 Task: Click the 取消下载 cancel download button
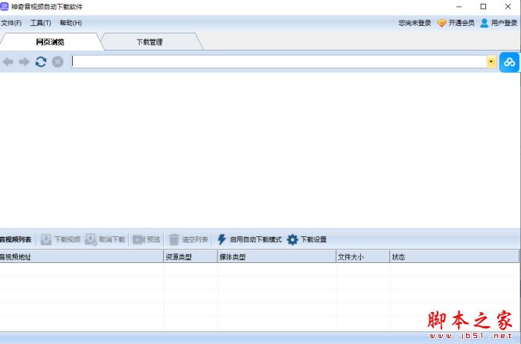coord(105,239)
